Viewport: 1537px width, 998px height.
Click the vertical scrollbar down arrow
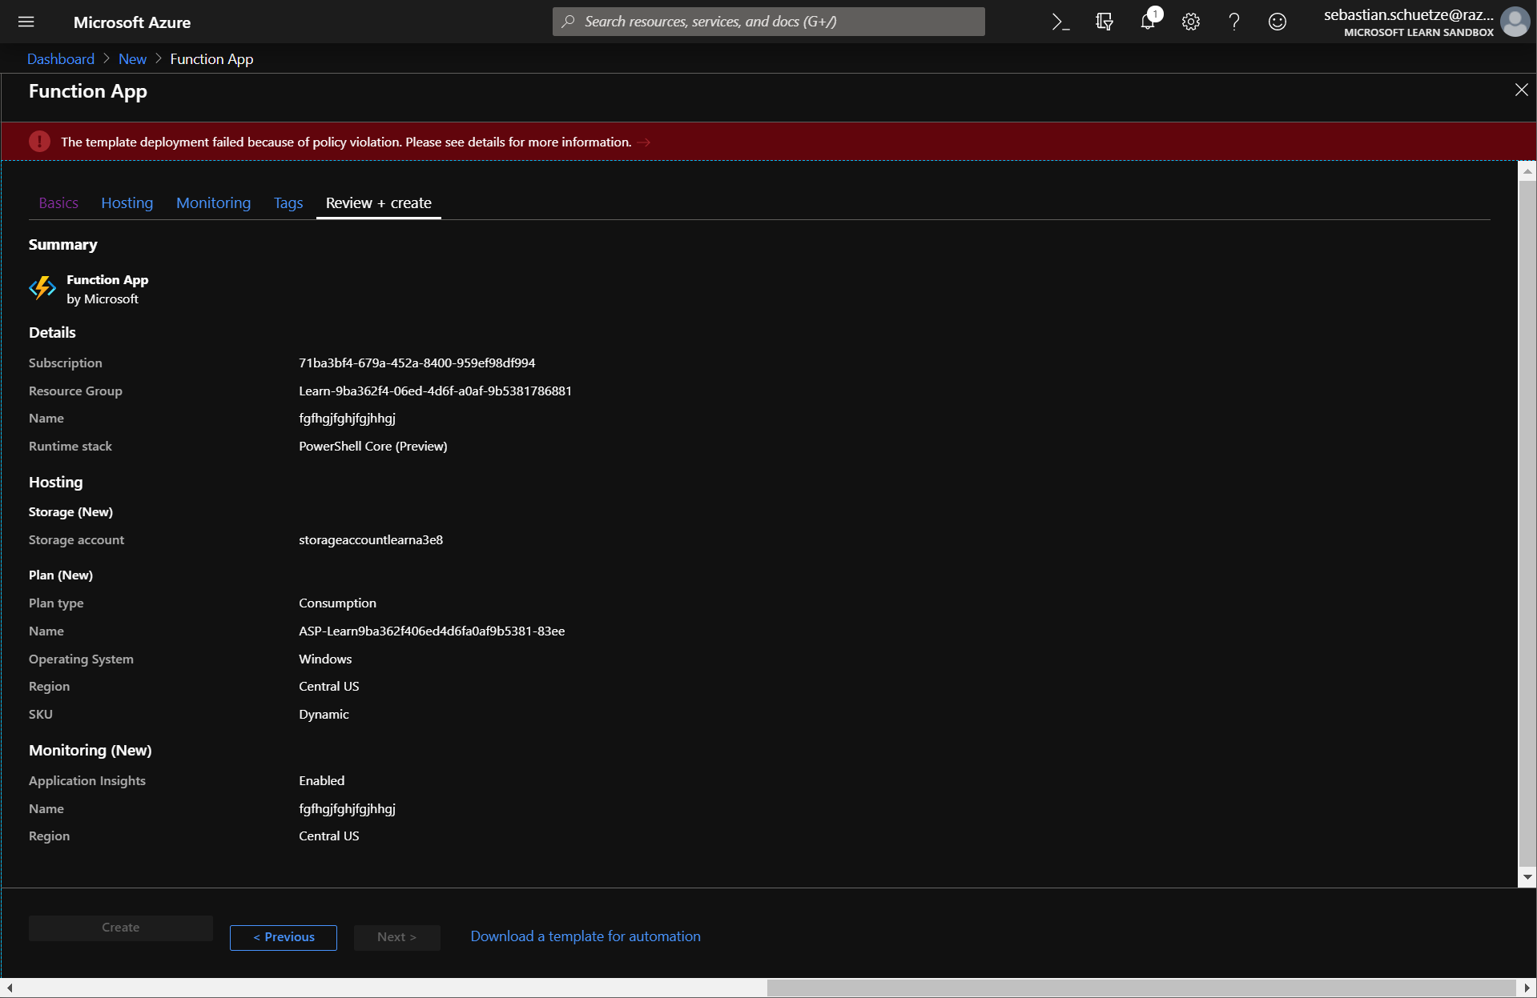tap(1527, 877)
